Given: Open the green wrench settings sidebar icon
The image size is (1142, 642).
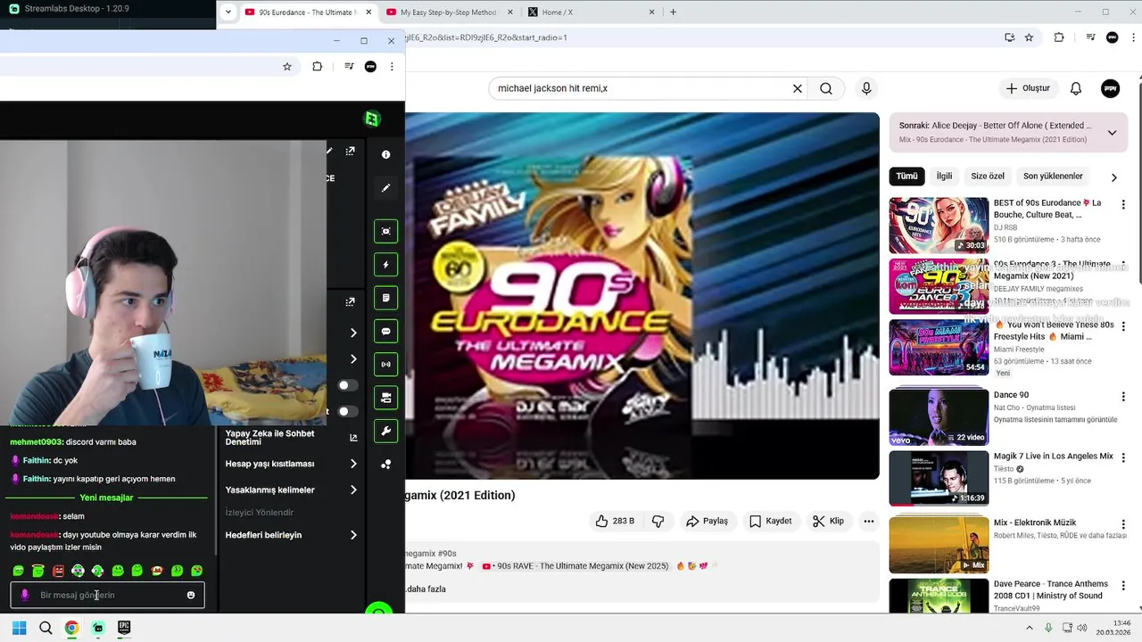Looking at the screenshot, I should 385,432.
